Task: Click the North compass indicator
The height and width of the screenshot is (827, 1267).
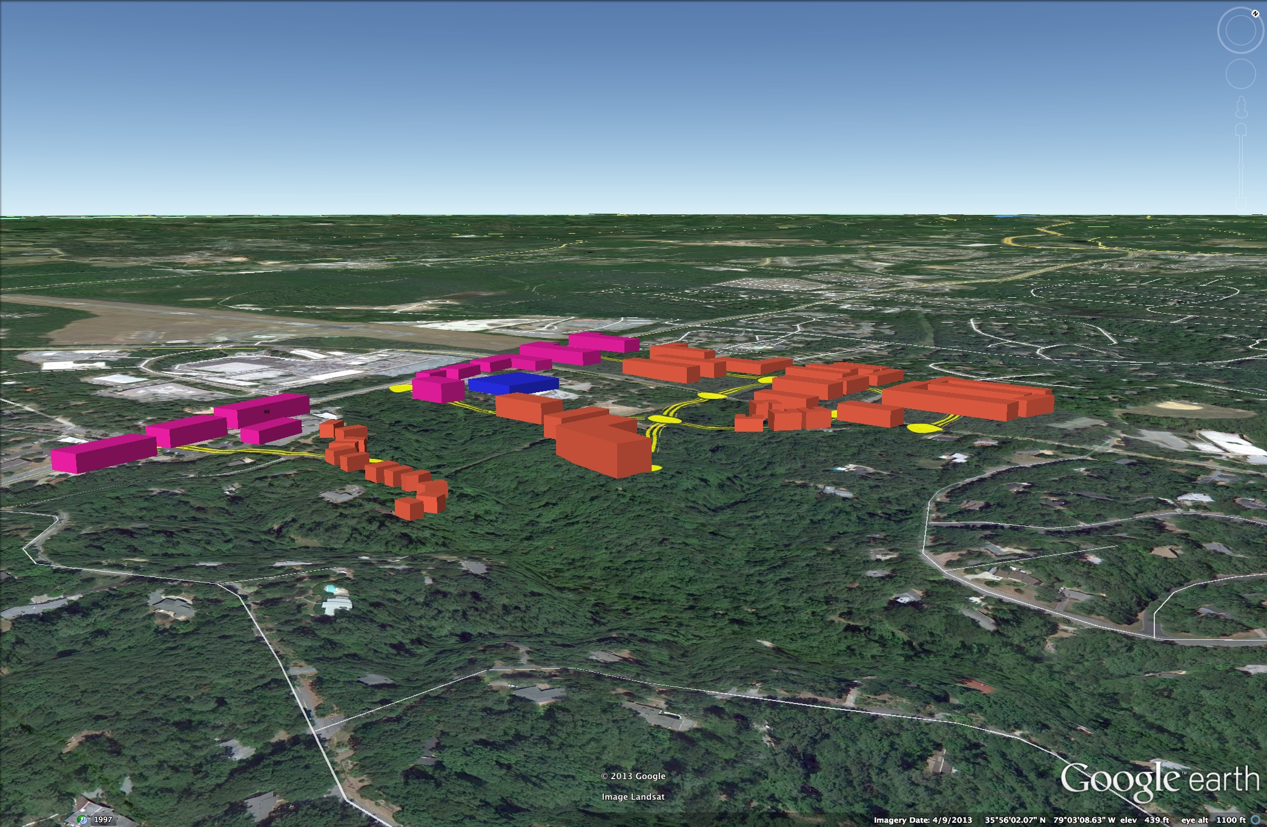Action: (x=1255, y=13)
